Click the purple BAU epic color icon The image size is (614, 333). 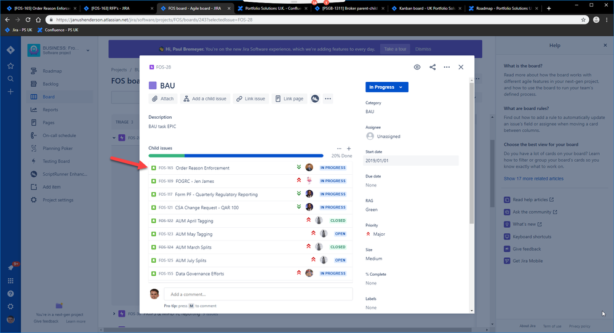[153, 86]
